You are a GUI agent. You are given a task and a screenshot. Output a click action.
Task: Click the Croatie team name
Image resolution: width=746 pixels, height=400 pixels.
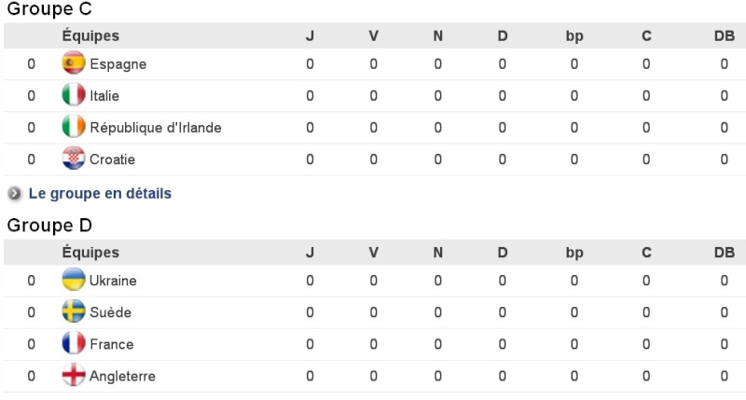click(x=113, y=159)
